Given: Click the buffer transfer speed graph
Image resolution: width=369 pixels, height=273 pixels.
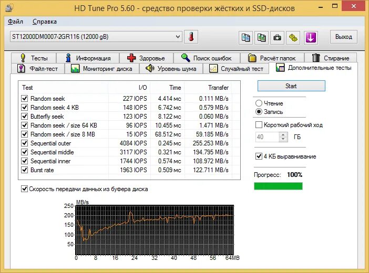Looking at the screenshot, I should pyautogui.click(x=155, y=230).
